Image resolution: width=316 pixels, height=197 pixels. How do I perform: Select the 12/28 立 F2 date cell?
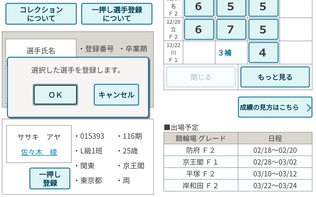click(173, 29)
